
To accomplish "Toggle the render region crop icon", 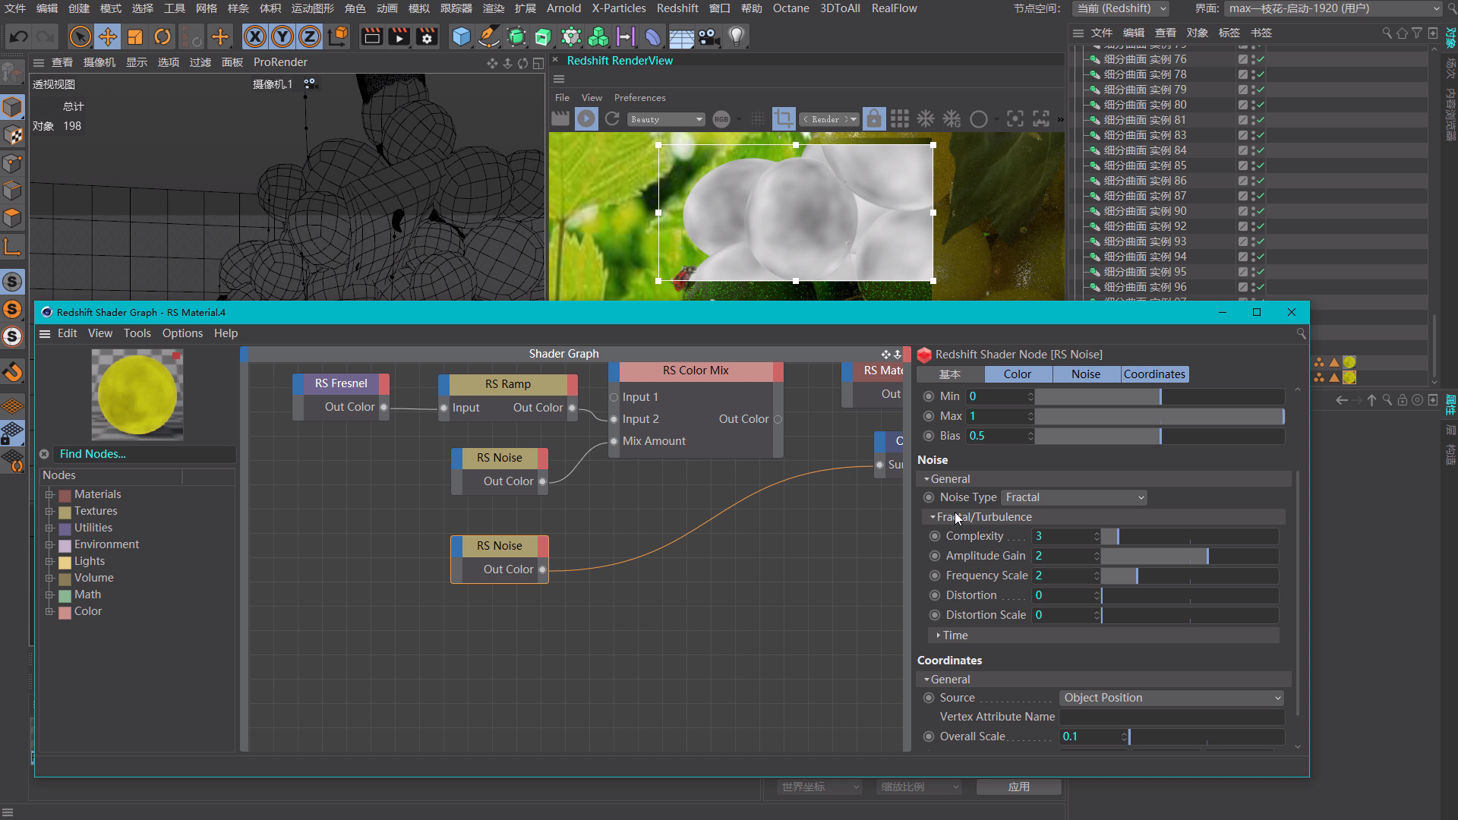I will [783, 119].
